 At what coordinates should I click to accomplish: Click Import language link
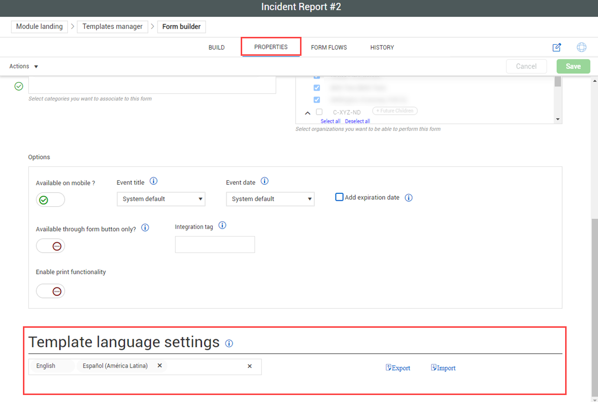(443, 368)
